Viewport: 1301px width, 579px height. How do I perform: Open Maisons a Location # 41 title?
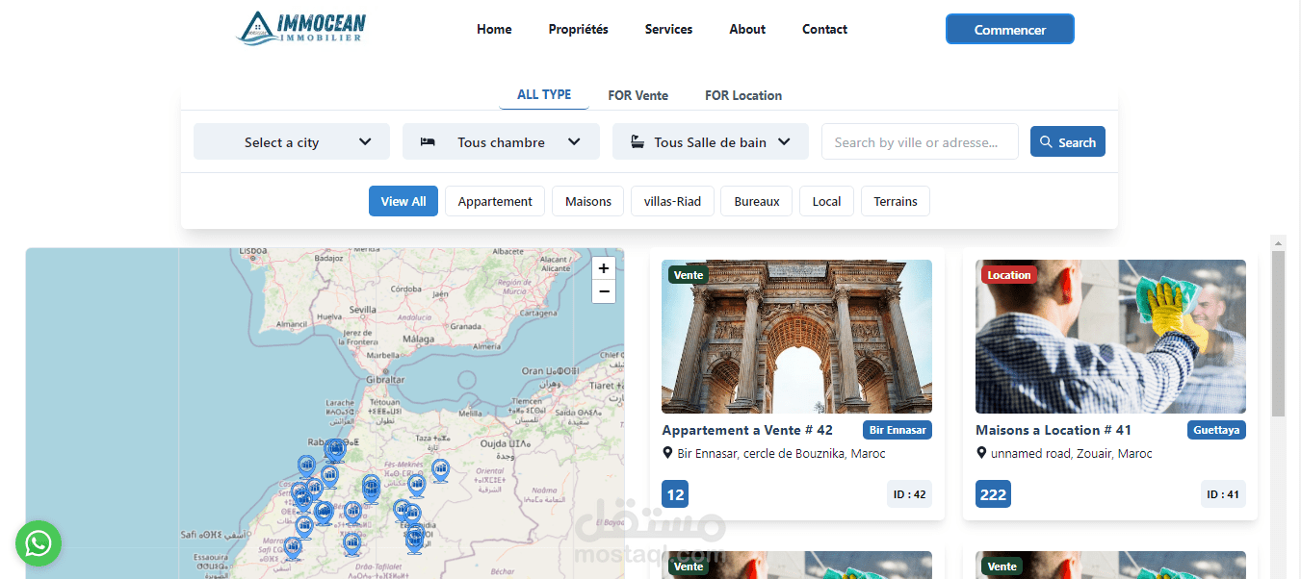coord(1054,430)
